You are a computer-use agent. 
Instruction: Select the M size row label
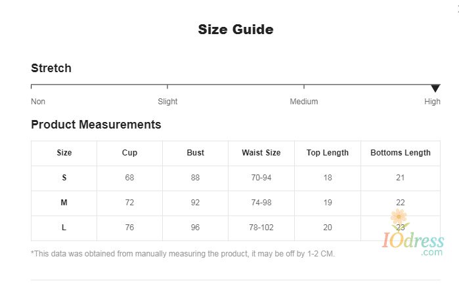tap(64, 203)
